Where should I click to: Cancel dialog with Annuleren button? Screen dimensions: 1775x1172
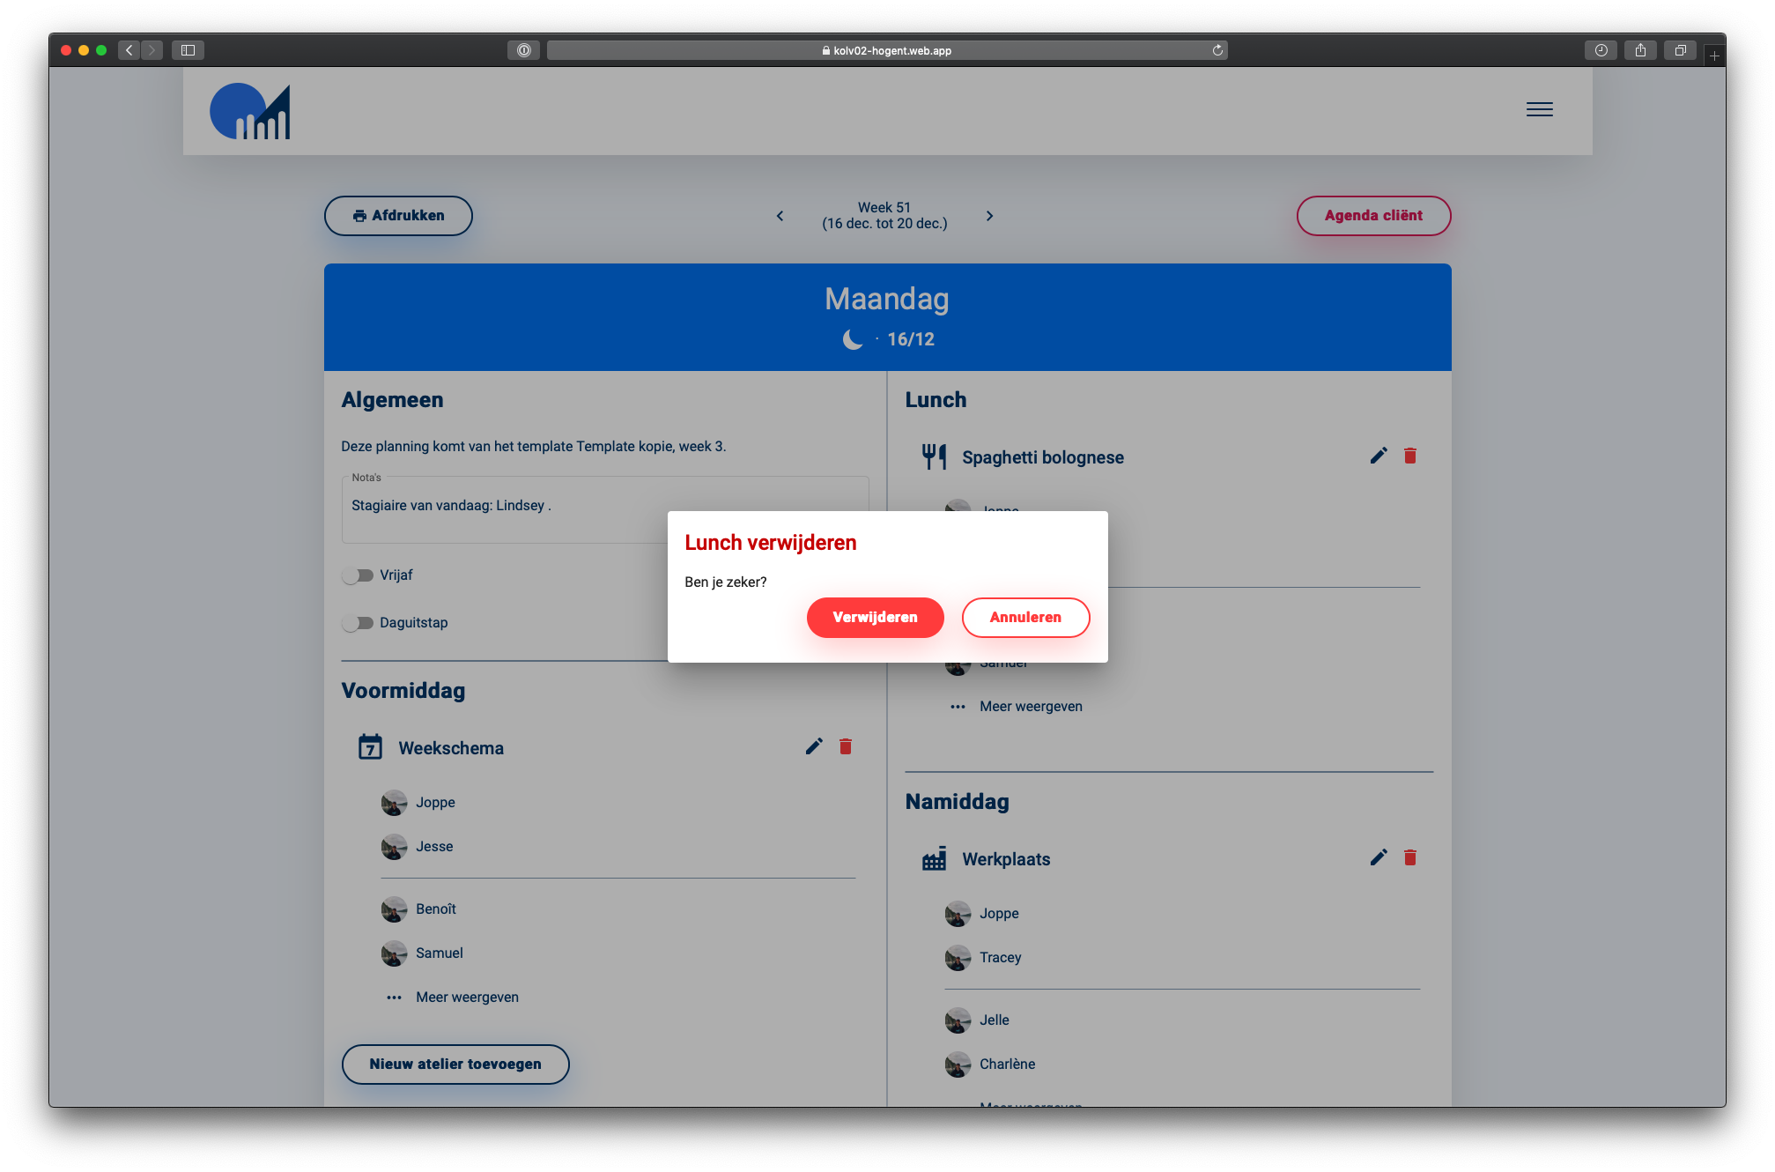1025,617
